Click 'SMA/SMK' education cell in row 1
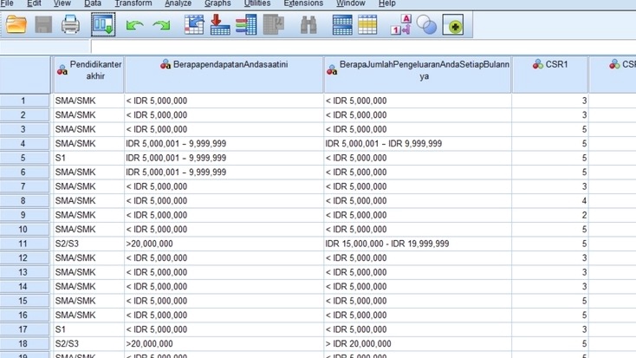Viewport: 636px width, 358px height. (88, 101)
